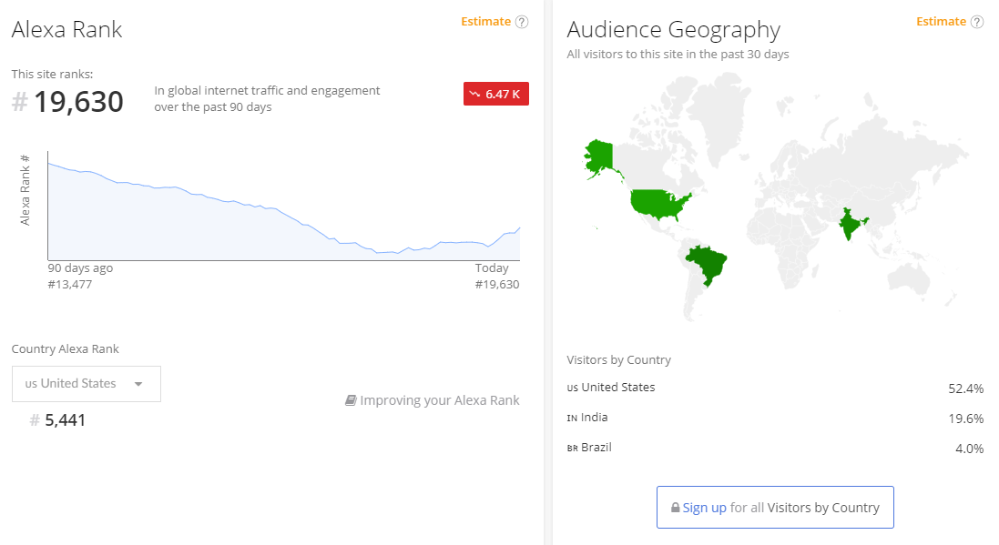Viewport: 999px width, 545px height.
Task: Click the Audience Geography Estimate label
Action: 941,22
